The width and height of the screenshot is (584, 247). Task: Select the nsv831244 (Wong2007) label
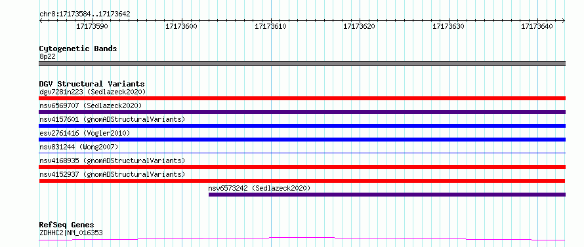pos(79,147)
